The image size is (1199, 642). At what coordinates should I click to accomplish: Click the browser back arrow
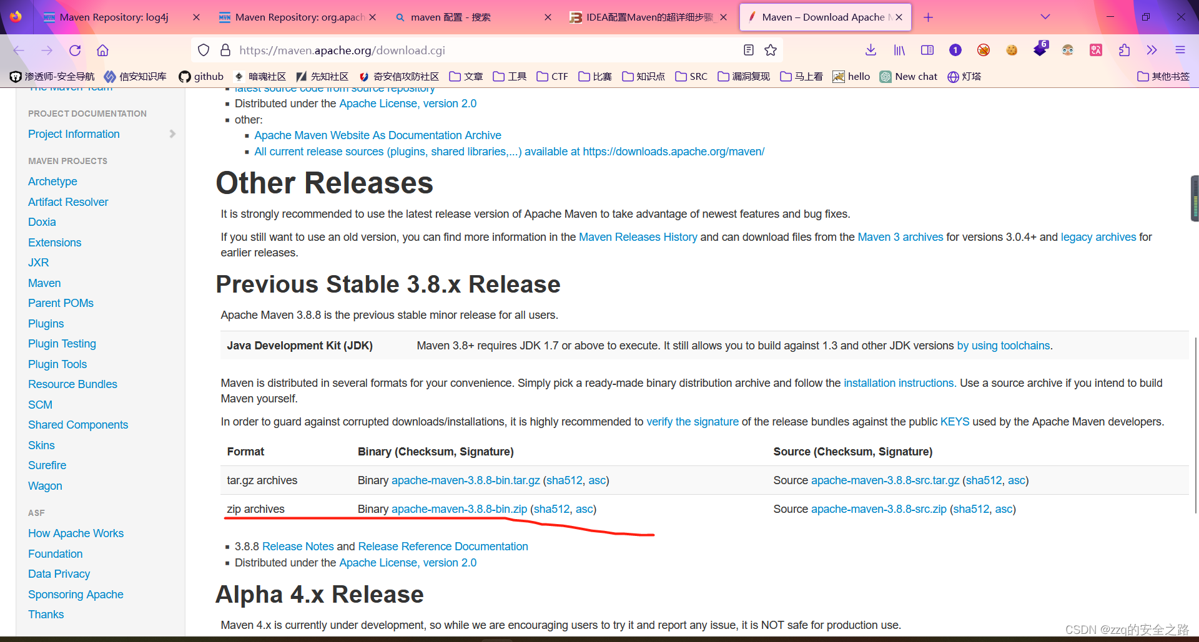tap(19, 51)
